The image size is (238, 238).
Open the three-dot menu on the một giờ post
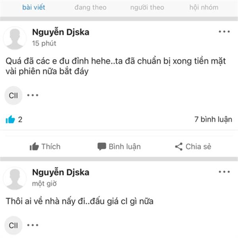pyautogui.click(x=224, y=172)
